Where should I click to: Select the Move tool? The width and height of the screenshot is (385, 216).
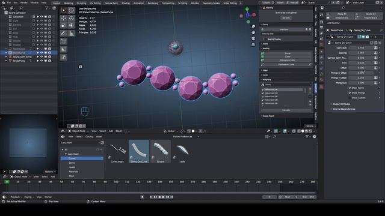[x=64, y=18]
